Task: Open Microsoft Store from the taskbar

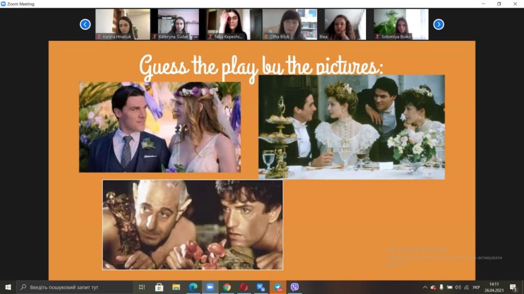Action: coord(159,287)
